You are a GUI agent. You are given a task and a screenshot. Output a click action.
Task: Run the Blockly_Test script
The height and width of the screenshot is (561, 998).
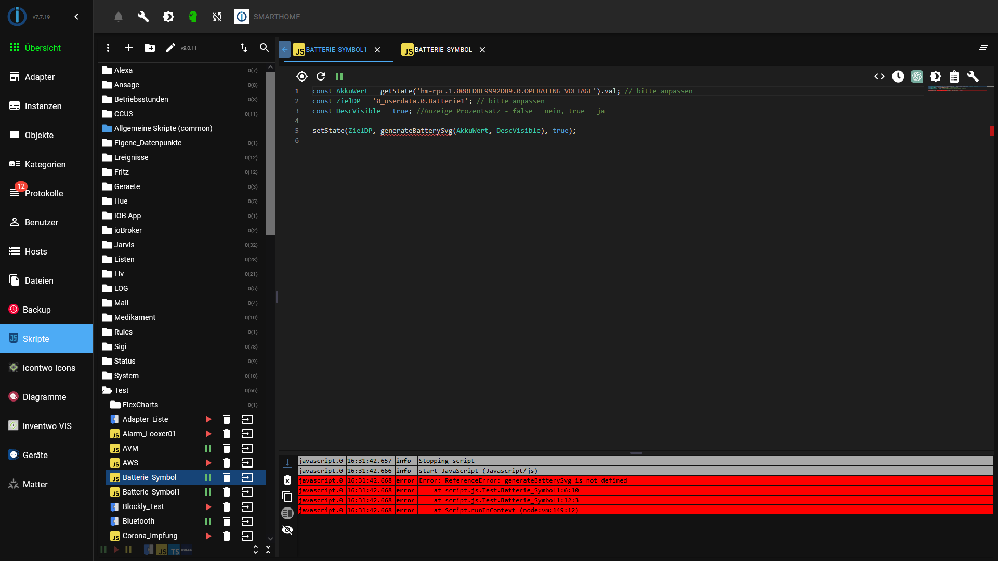pos(208,506)
